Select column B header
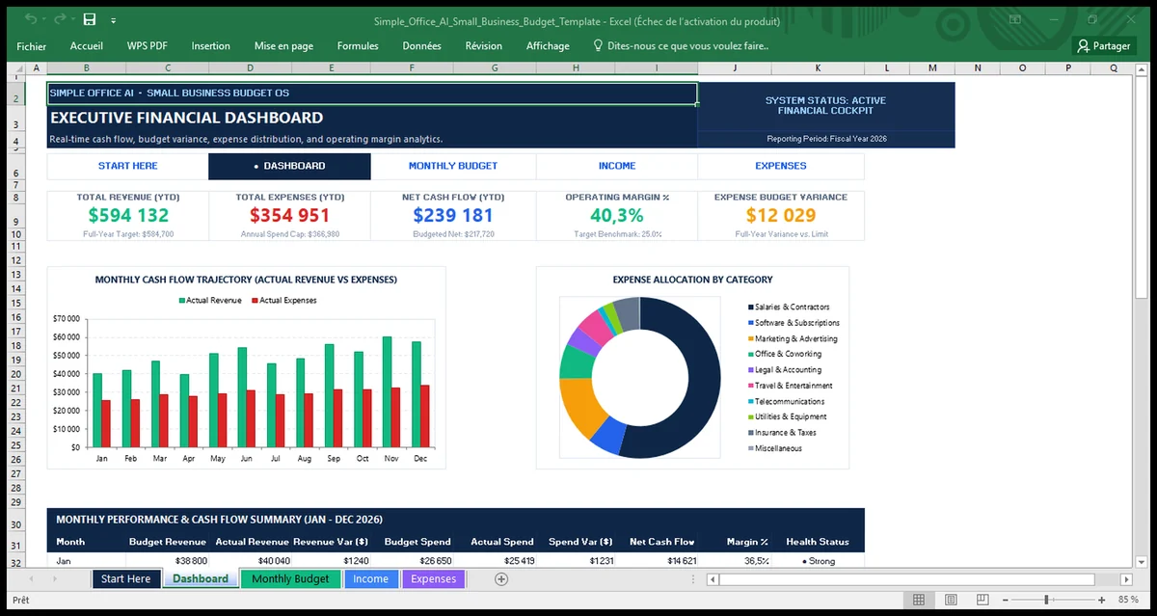This screenshot has width=1157, height=616. [87, 68]
